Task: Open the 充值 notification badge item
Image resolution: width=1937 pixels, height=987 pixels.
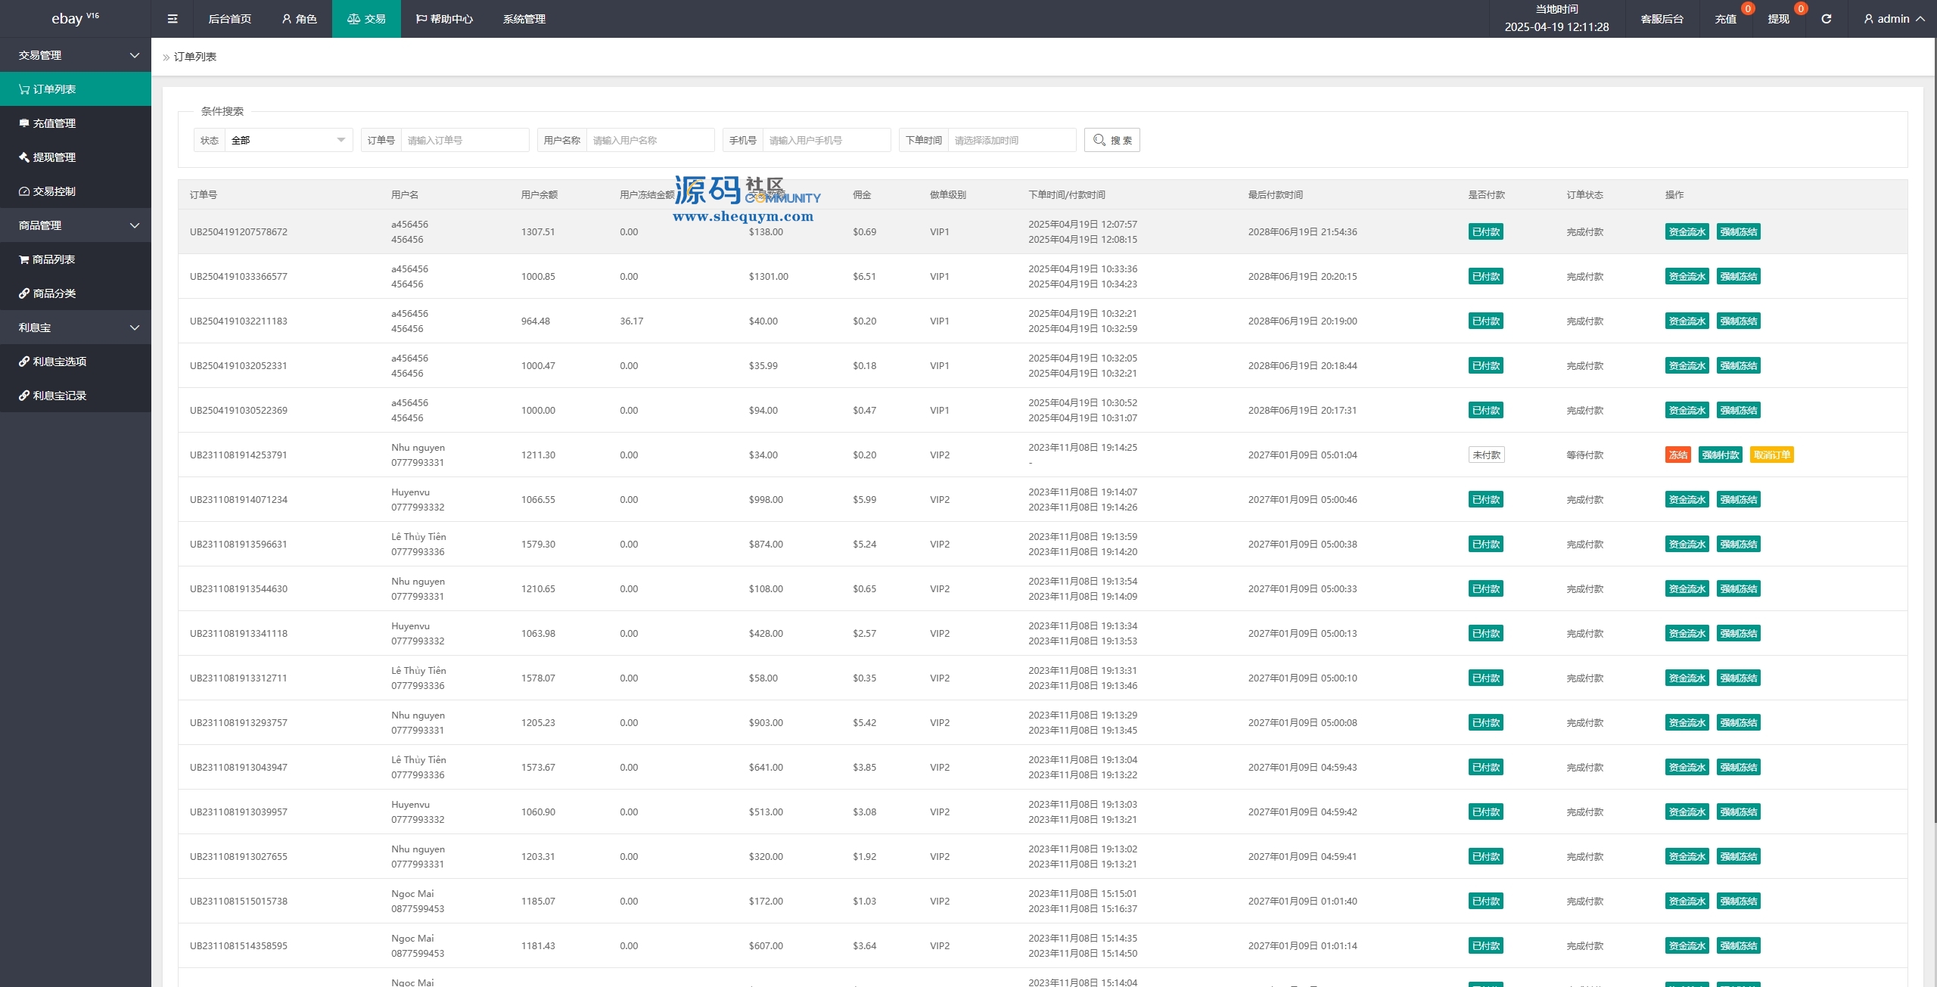Action: point(1725,19)
